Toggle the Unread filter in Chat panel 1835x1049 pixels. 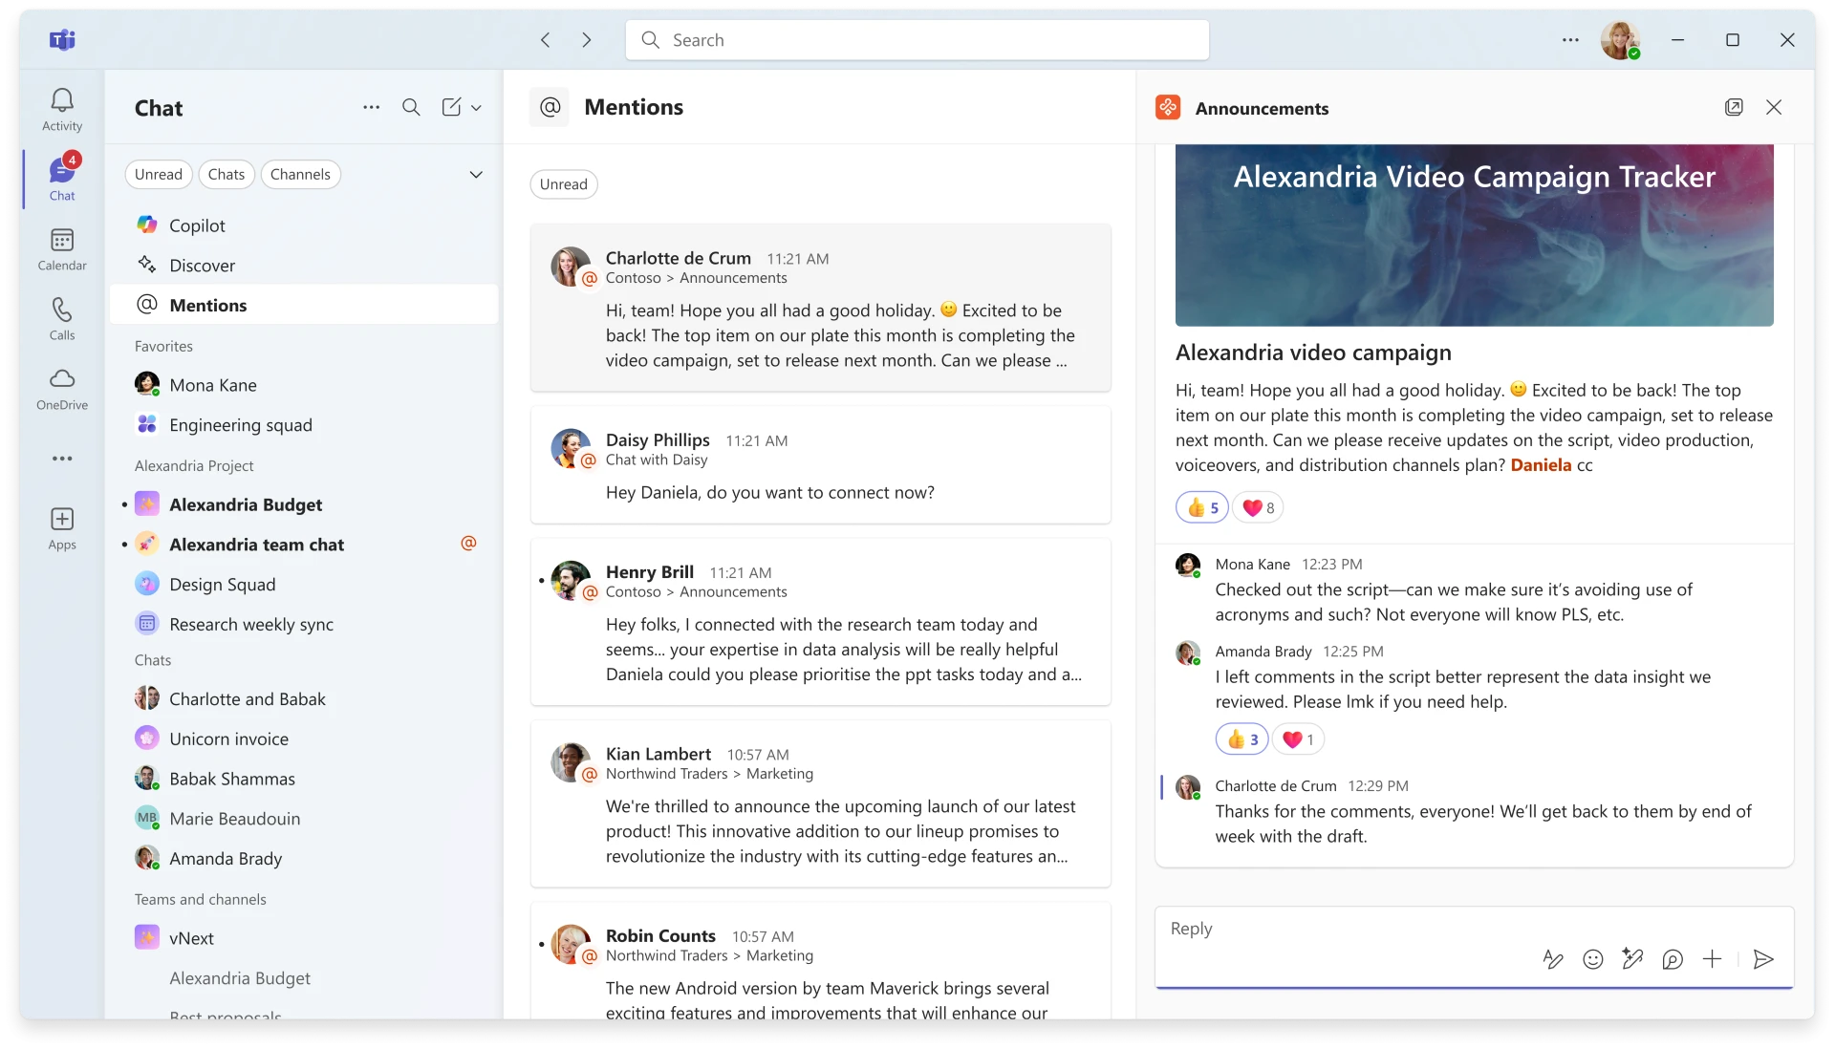159,173
